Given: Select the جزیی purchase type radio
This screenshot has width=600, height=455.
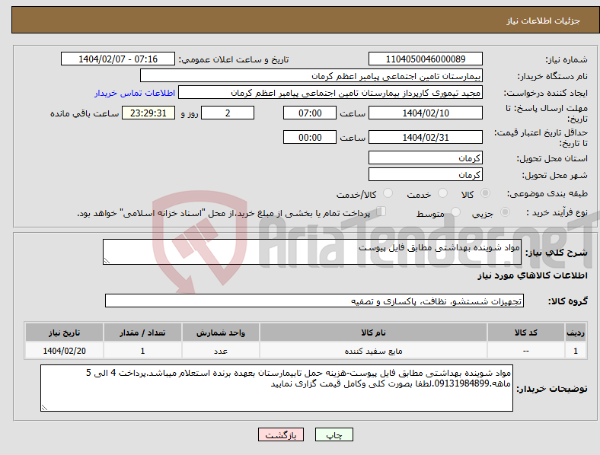Looking at the screenshot, I should pyautogui.click(x=505, y=212).
